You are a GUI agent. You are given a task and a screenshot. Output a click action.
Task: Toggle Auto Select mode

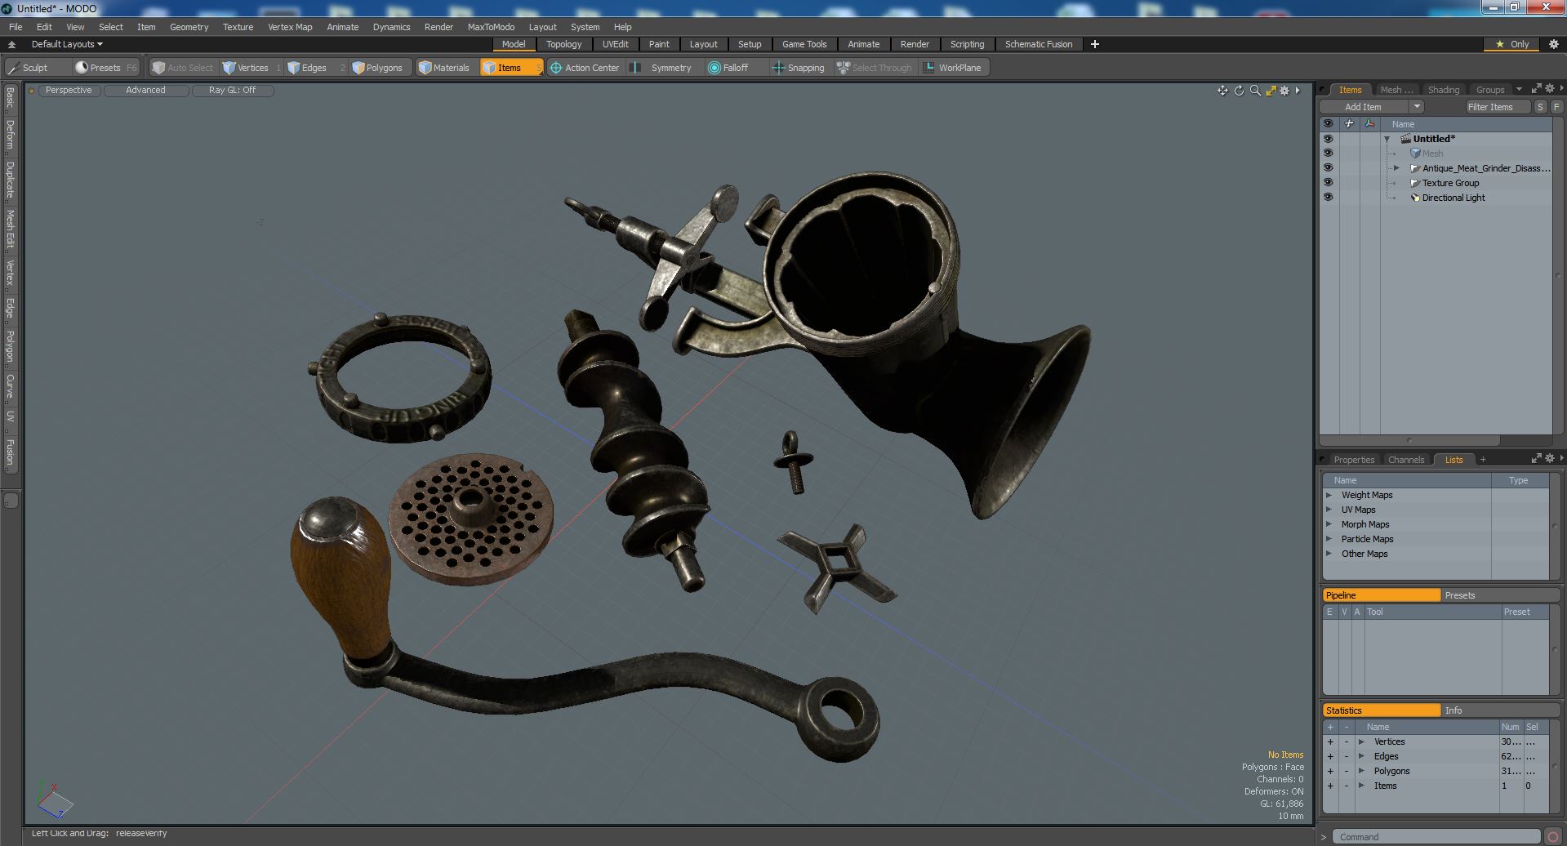184,68
